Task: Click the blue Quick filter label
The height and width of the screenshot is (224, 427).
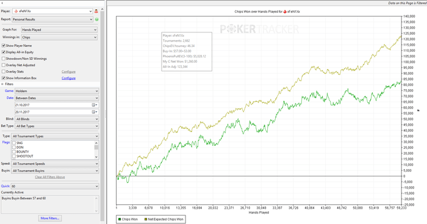Action: point(5,186)
